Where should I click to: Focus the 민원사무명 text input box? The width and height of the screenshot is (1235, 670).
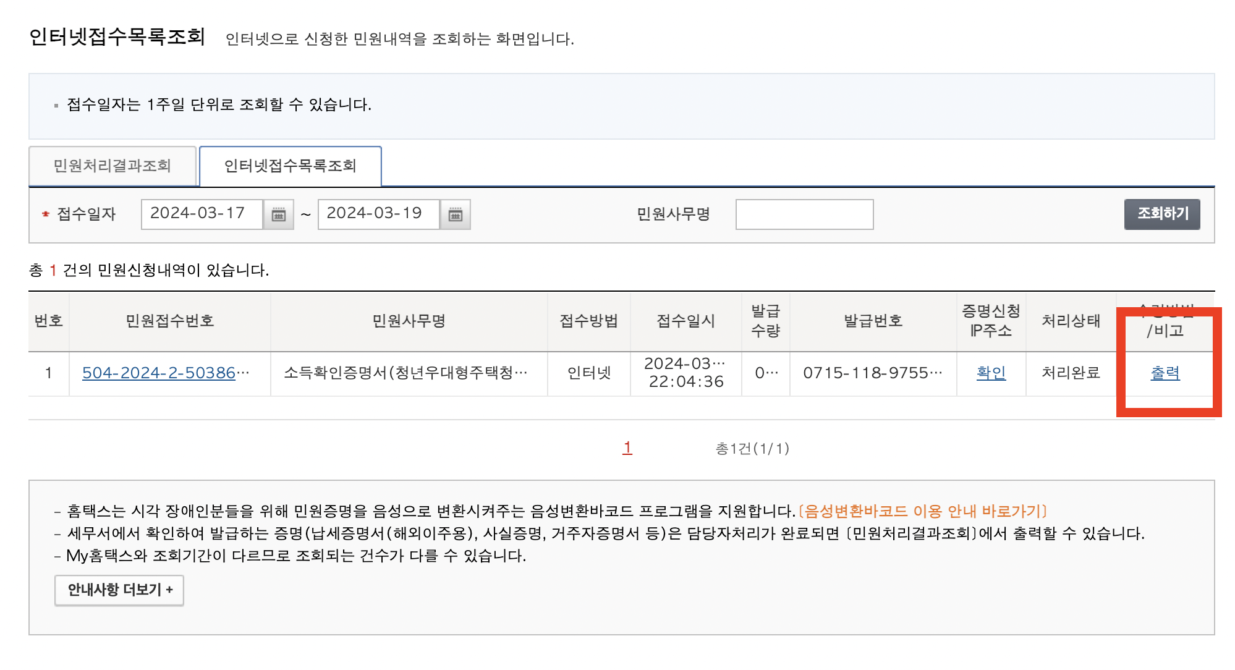click(804, 214)
